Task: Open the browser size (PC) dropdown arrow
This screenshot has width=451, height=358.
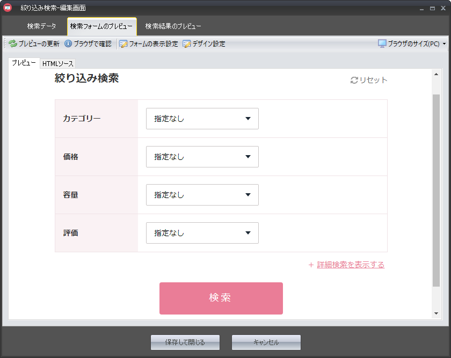Action: point(444,44)
